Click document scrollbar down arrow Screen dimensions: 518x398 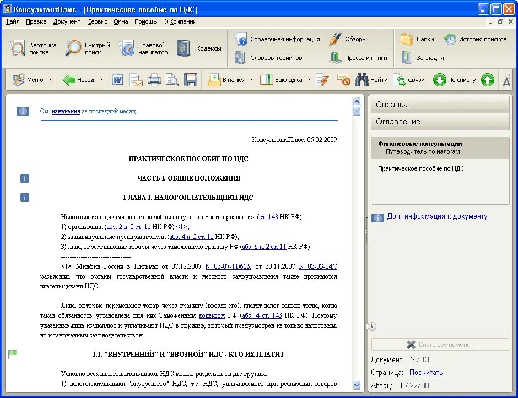357,385
